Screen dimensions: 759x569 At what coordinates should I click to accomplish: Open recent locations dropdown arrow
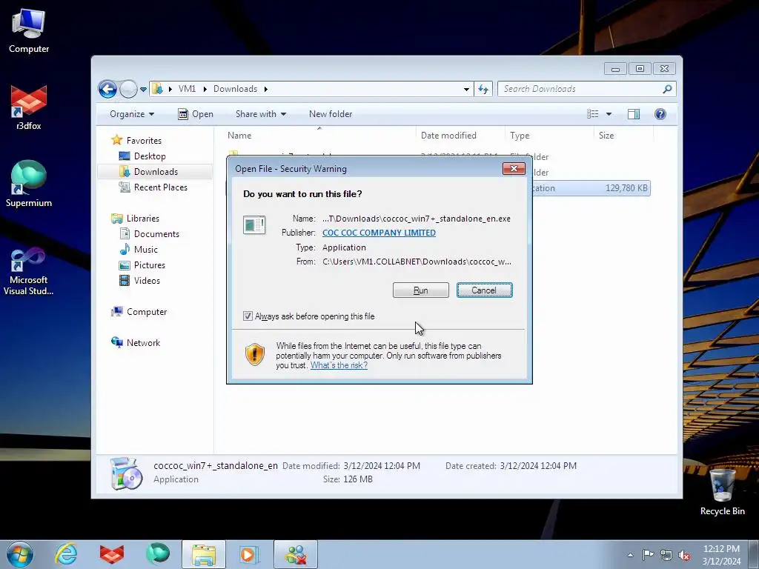coord(143,89)
